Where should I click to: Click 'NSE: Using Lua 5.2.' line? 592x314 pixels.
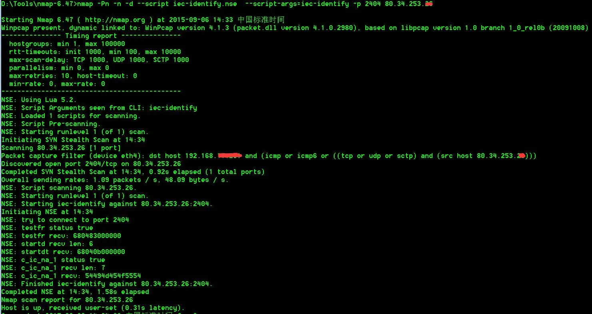[x=39, y=100]
